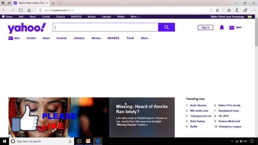This screenshot has height=145, width=258.
Task: Open MAKERS in the top purple bar
Action: tap(76, 17)
